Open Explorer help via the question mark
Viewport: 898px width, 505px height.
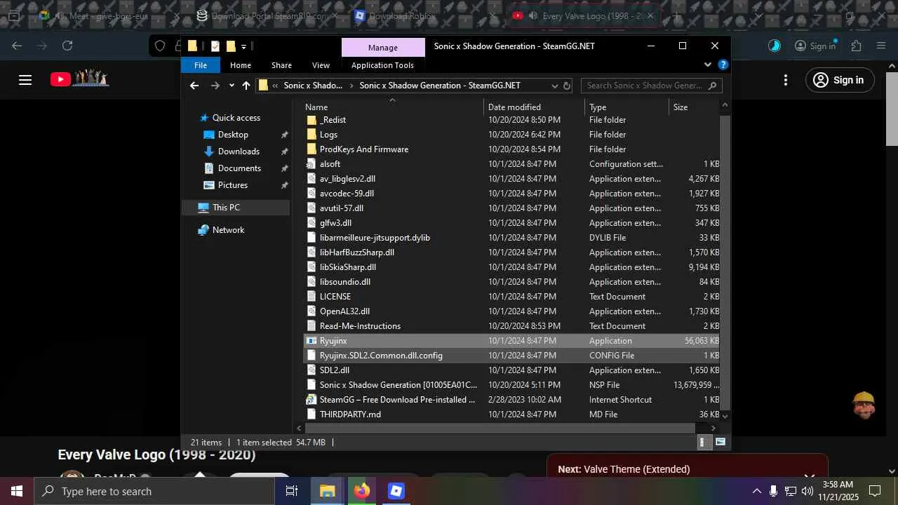723,65
